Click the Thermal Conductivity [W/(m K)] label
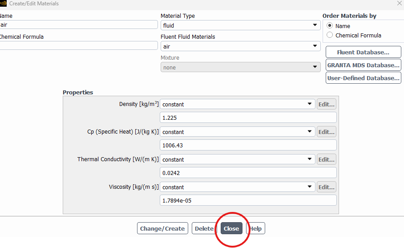 (118, 159)
